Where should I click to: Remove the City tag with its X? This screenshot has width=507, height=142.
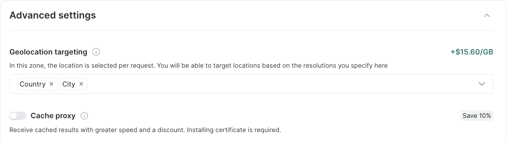click(x=81, y=84)
